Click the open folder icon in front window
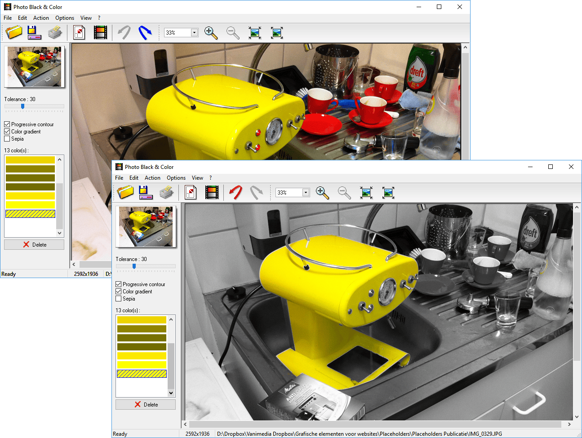 (125, 192)
